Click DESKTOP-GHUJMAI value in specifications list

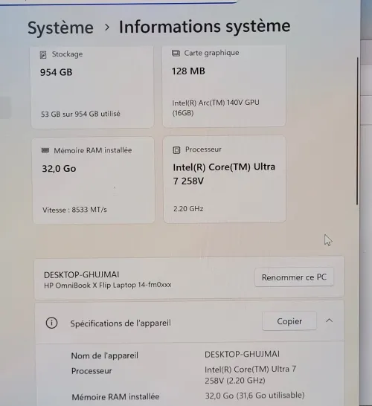(x=243, y=354)
